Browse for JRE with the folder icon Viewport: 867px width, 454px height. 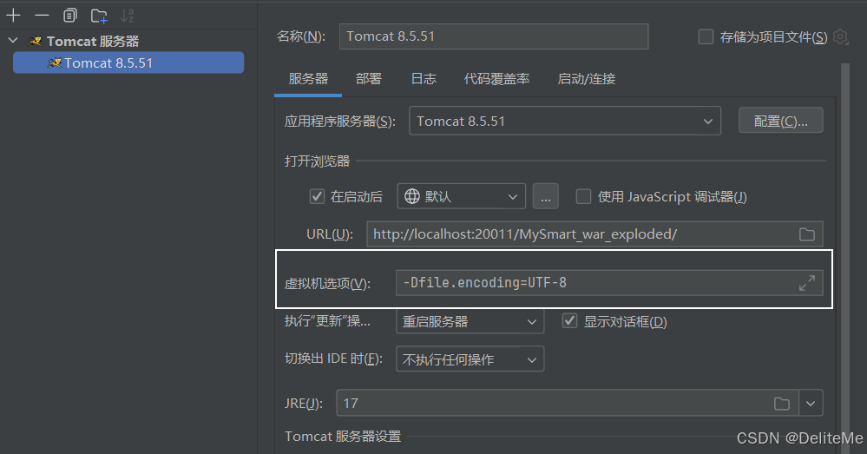[x=782, y=403]
